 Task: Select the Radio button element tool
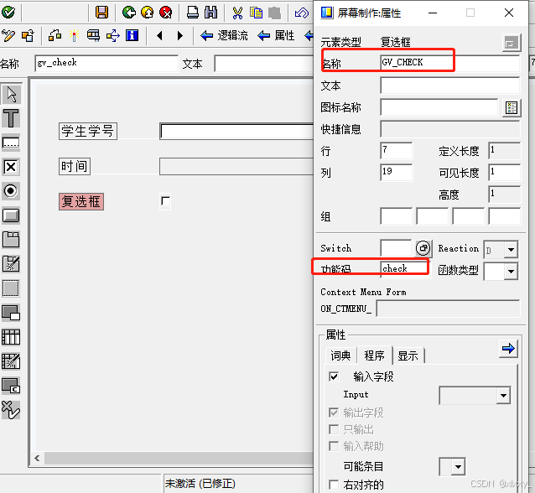coord(11,191)
